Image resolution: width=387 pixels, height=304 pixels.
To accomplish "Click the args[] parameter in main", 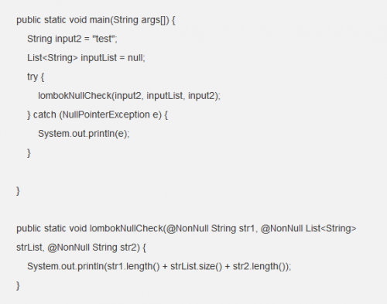I will [x=153, y=20].
